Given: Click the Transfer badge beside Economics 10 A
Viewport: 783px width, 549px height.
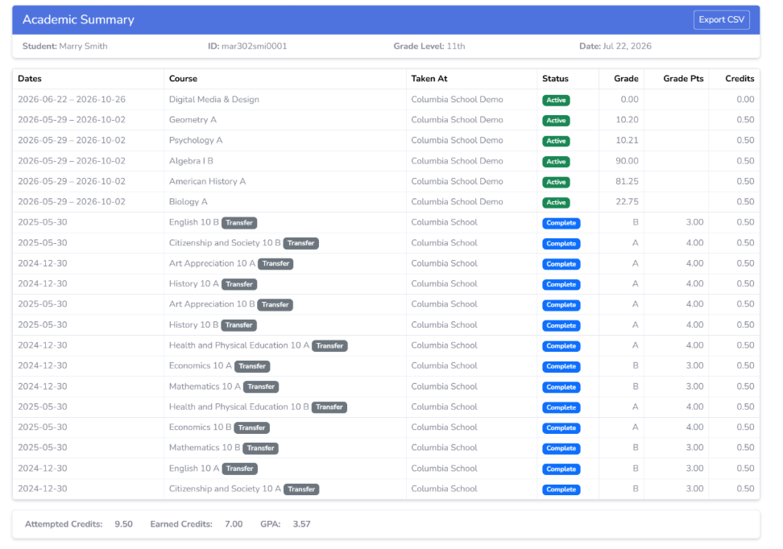Looking at the screenshot, I should 252,366.
